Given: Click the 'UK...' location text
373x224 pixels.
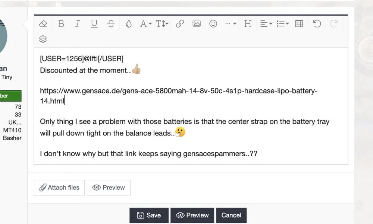Looking at the screenshot, I should tap(15, 122).
